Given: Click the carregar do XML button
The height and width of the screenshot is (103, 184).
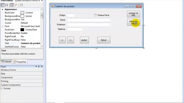Looking at the screenshot, I should (x=133, y=14).
